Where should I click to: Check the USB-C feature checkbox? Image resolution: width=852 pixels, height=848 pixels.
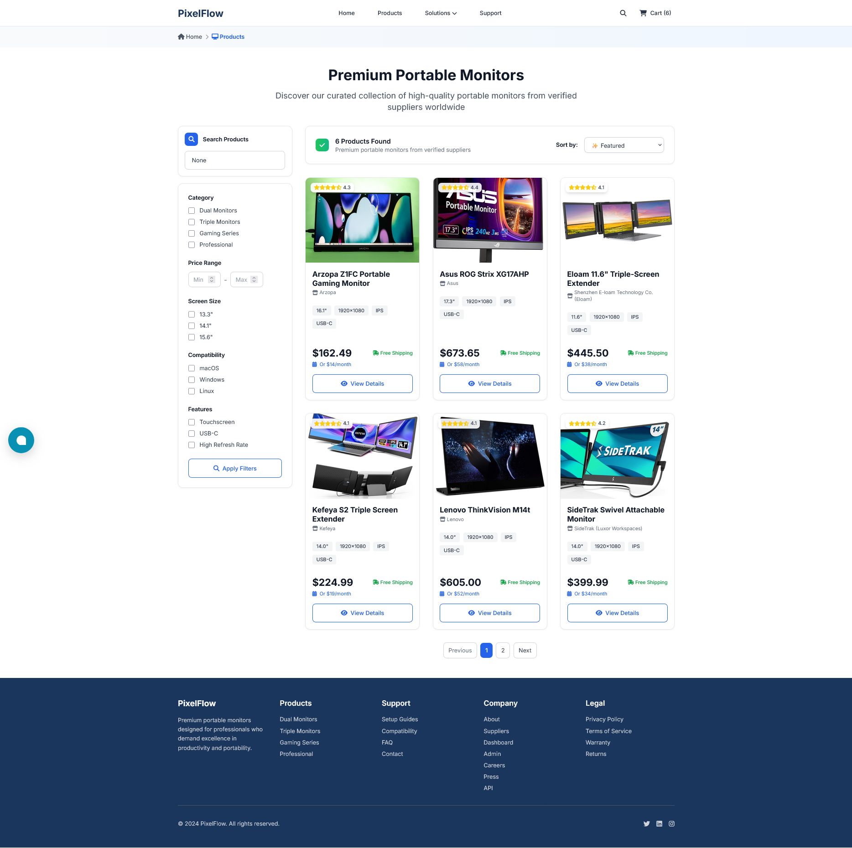(192, 434)
